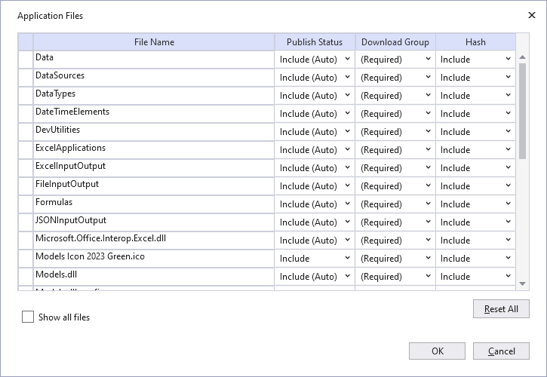Open Download Group dropdown for Formulas

(x=395, y=204)
